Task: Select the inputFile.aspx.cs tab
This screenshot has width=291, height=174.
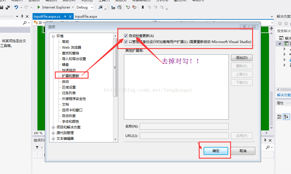Action: click(x=47, y=17)
